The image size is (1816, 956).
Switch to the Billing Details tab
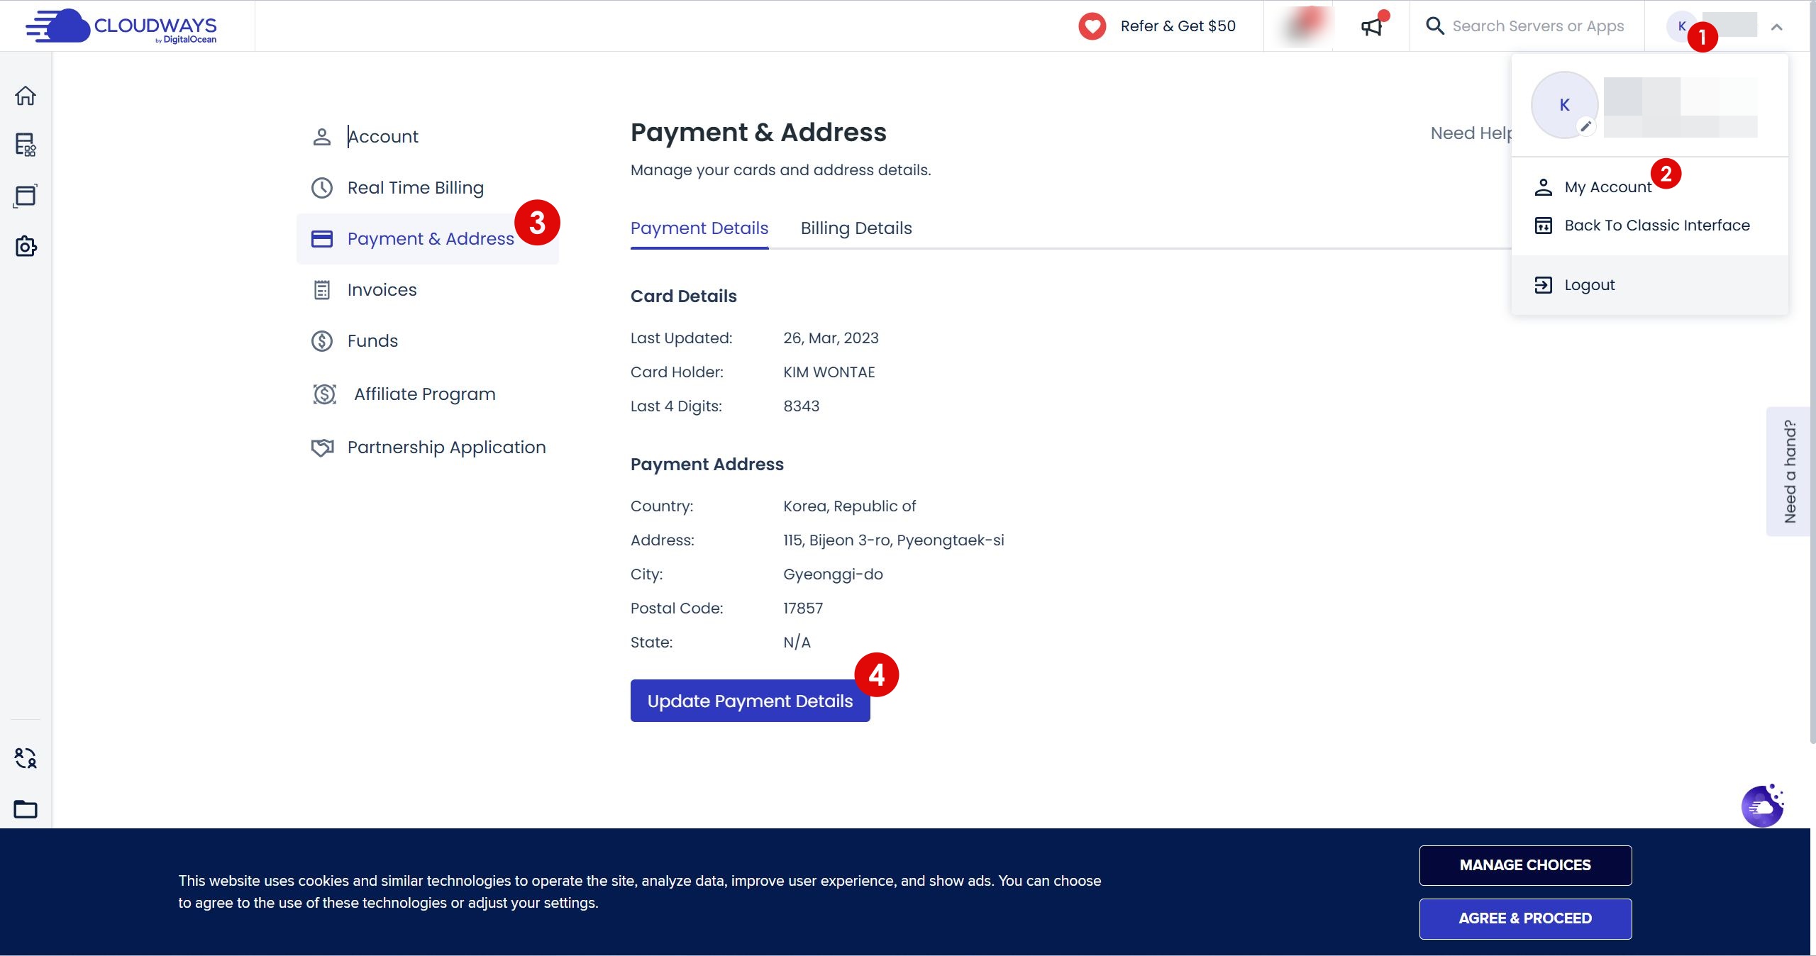click(856, 228)
